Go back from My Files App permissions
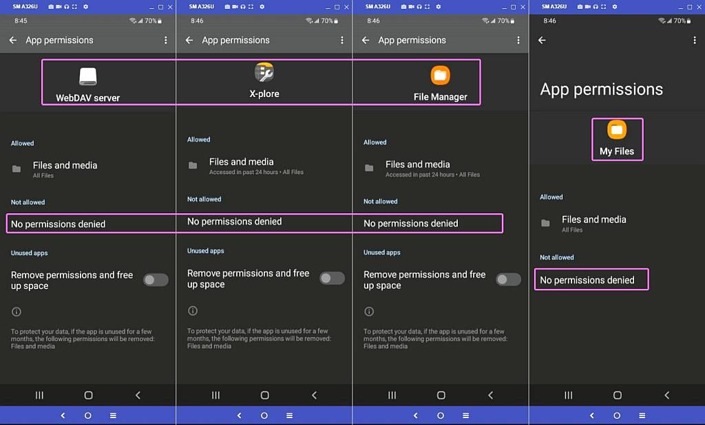The height and width of the screenshot is (425, 705). (542, 40)
